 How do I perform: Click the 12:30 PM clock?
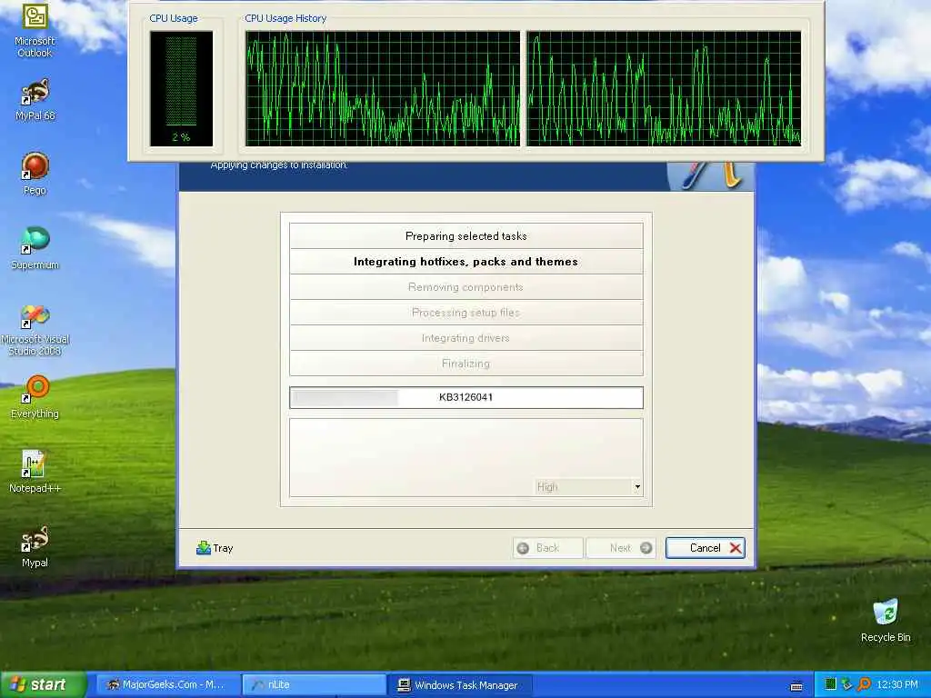click(x=897, y=684)
